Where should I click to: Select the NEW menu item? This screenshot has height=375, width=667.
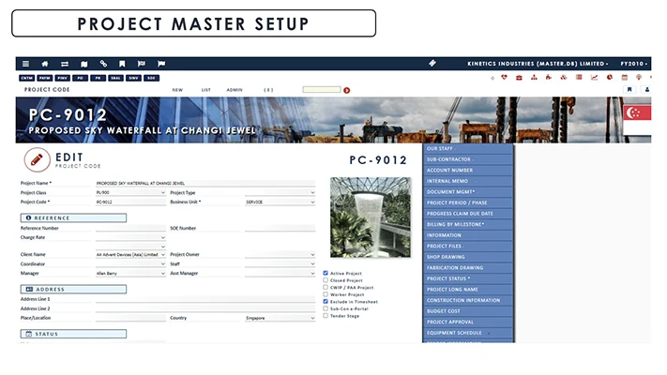point(177,90)
